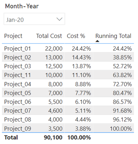Sort by the Running Total column header
This screenshot has height=144, width=138.
pyautogui.click(x=113, y=36)
